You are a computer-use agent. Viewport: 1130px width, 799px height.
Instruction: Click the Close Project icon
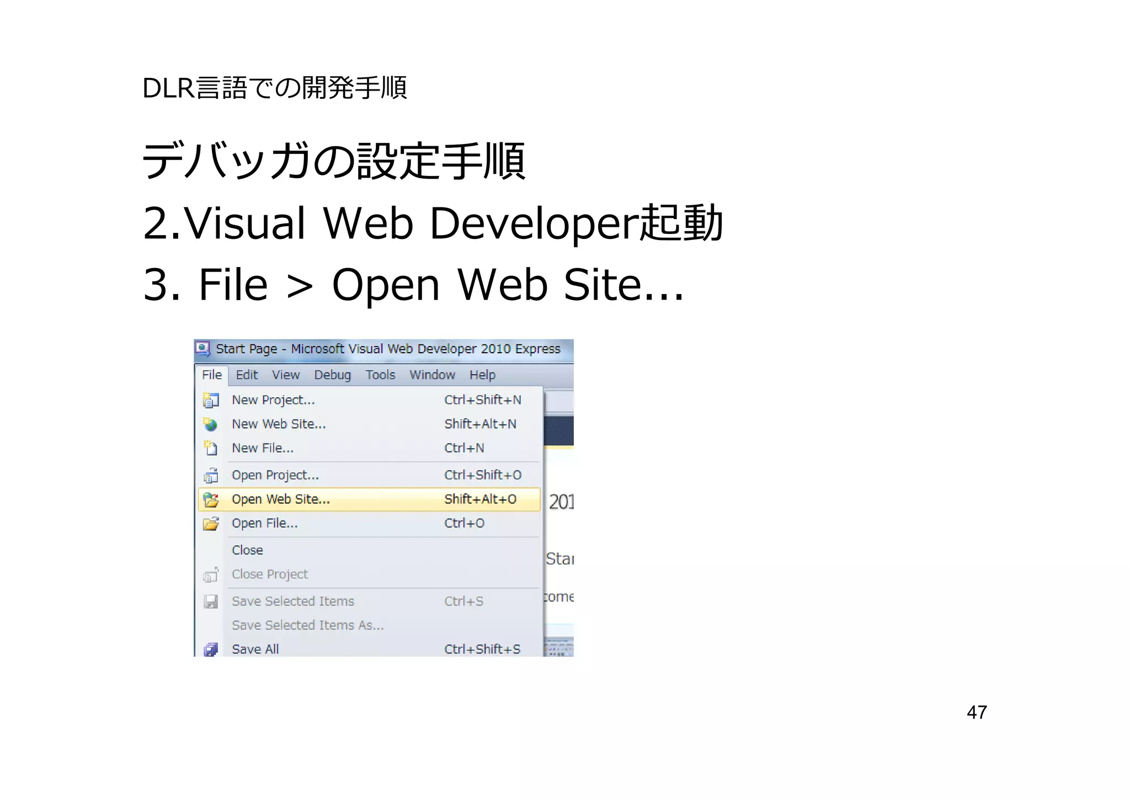(211, 574)
